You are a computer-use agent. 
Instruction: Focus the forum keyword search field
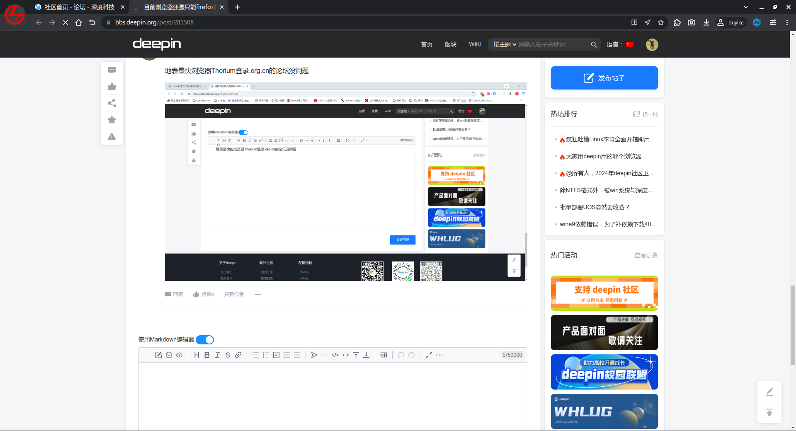pyautogui.click(x=553, y=45)
